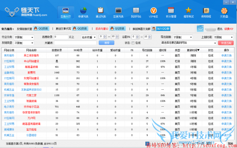Open the 推荐有奖 star icon
The width and height of the screenshot is (237, 148).
coord(188,10)
